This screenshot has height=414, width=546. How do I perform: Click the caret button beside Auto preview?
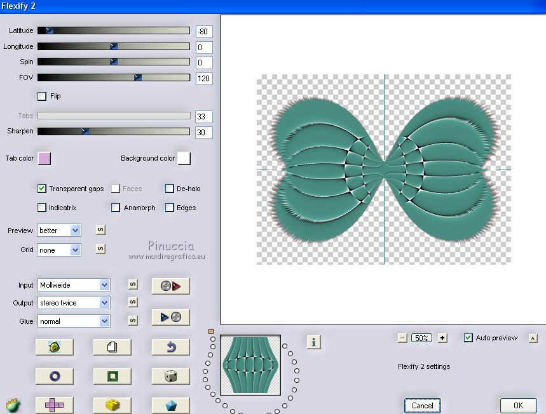[x=533, y=338]
